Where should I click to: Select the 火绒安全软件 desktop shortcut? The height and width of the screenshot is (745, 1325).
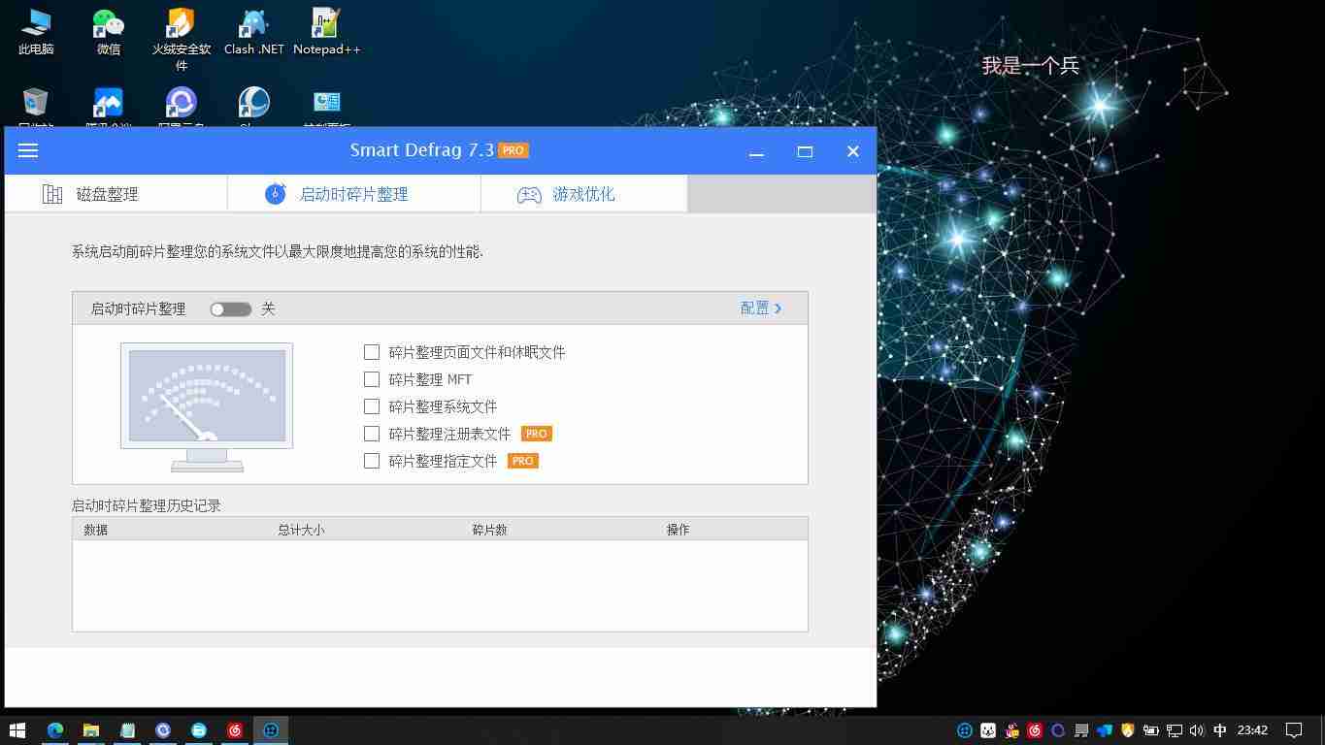click(x=182, y=40)
